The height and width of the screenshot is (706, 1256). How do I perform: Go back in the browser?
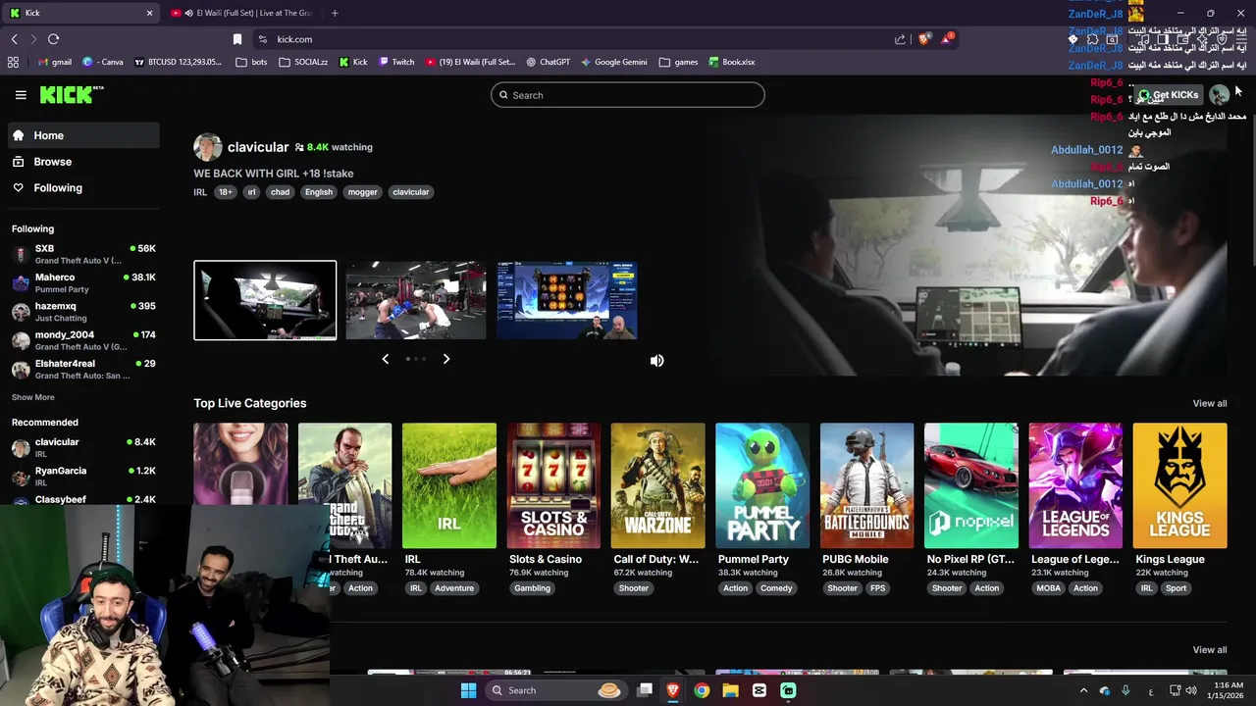[x=14, y=39]
